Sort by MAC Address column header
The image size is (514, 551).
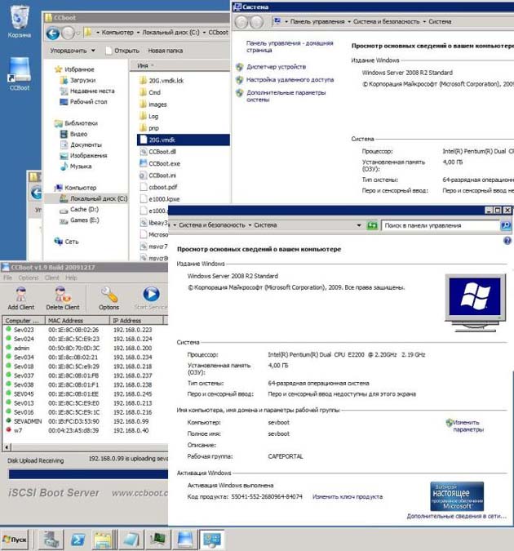click(77, 321)
